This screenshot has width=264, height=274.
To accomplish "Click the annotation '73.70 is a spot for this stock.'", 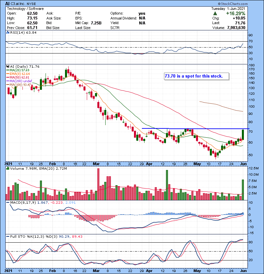I will 196,76.
